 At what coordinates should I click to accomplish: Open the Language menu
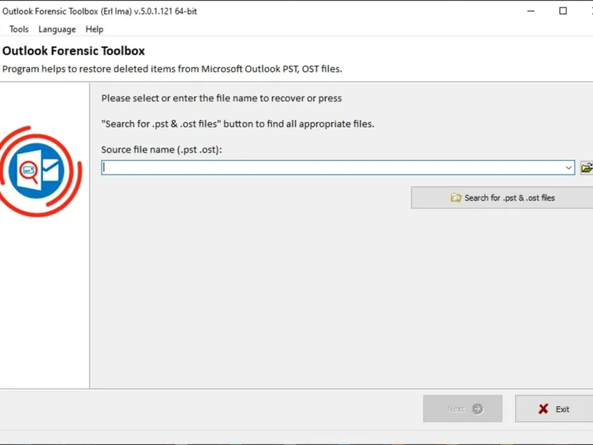click(x=57, y=29)
